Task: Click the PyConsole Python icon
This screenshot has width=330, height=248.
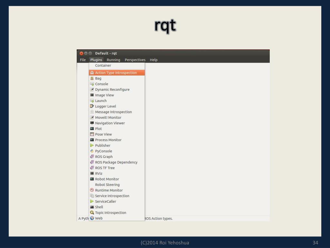Action: coord(92,151)
